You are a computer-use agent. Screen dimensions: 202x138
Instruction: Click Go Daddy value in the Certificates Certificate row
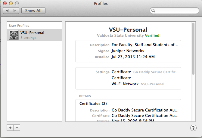[145, 116]
